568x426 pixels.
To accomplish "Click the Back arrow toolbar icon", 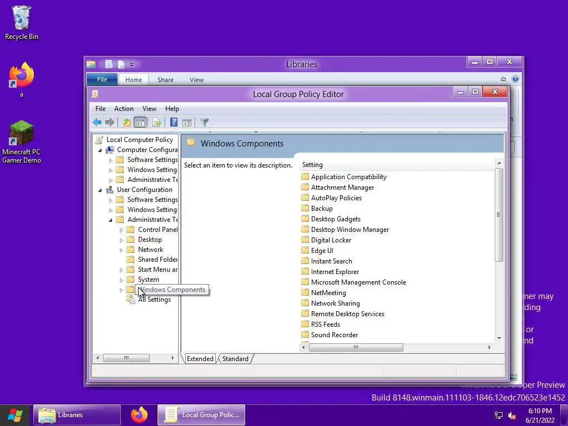I will pos(97,123).
